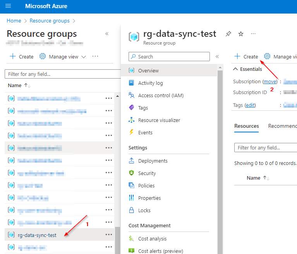
Task: Click the Deployments upload icon
Action: coord(131,161)
